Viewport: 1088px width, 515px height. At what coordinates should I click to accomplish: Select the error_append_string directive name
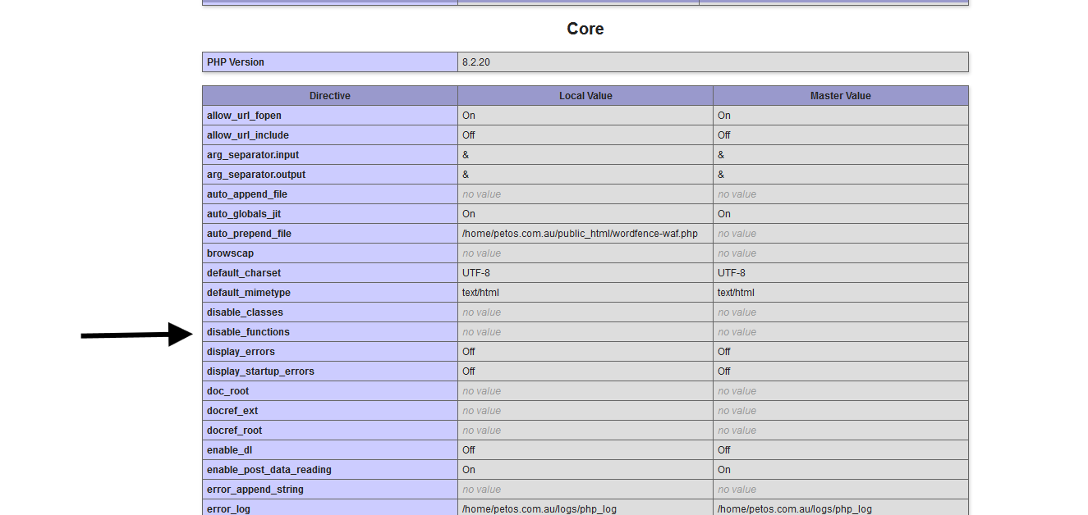click(255, 490)
